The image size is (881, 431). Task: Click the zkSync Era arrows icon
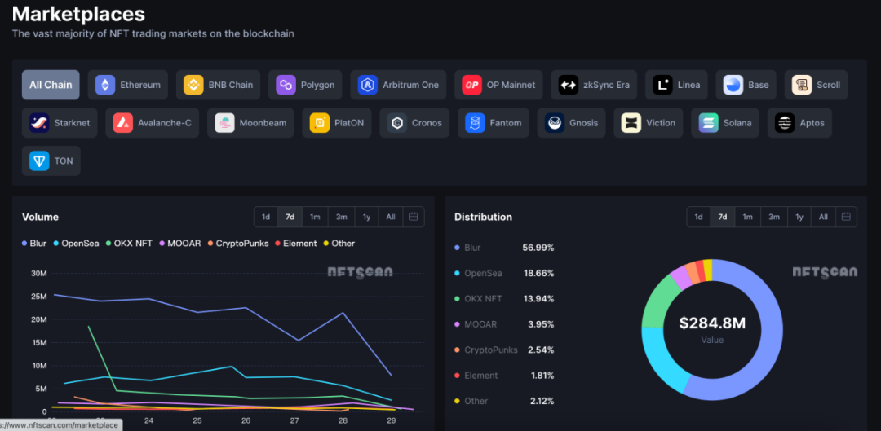pos(568,85)
